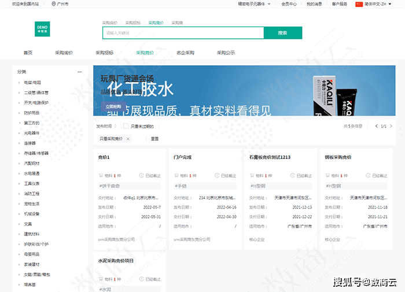
Task: Click the green 搜索 button
Action: point(283,33)
